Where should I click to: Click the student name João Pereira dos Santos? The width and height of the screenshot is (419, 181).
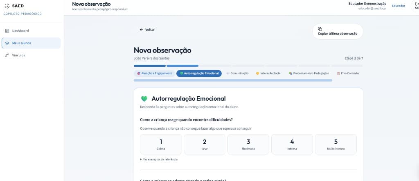(x=151, y=58)
